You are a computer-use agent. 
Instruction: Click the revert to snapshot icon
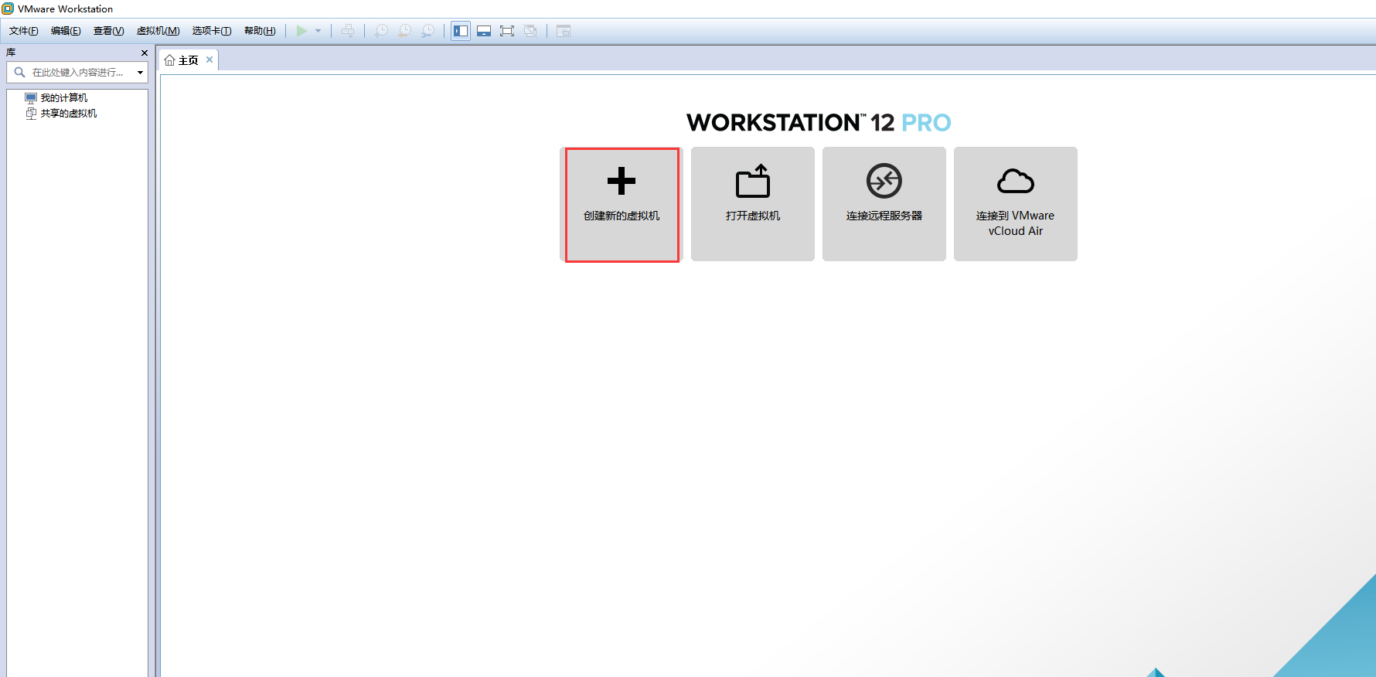point(404,31)
